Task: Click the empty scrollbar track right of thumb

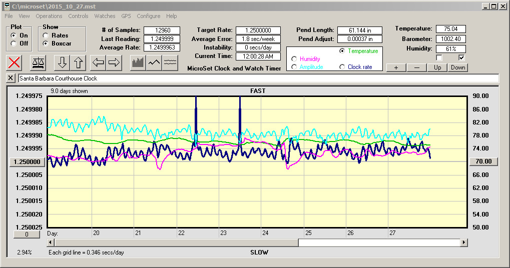Action: [379, 242]
